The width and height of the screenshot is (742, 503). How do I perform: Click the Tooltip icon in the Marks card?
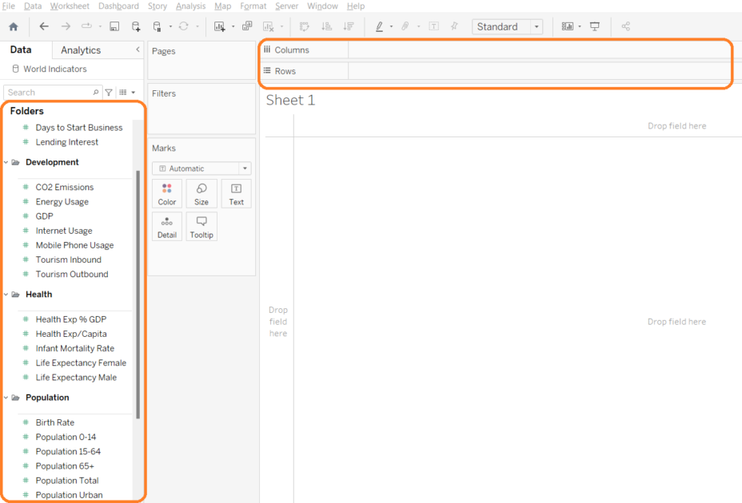tap(201, 226)
